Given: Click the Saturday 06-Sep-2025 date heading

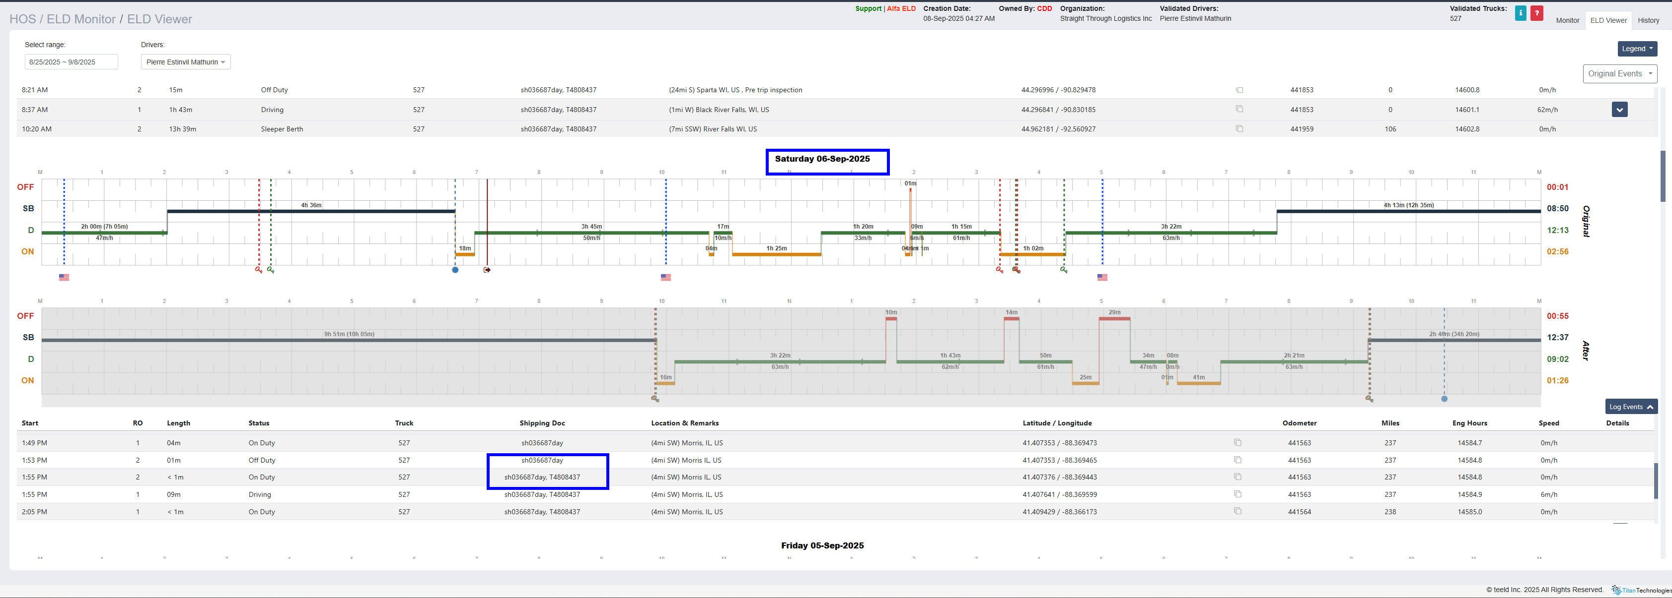Looking at the screenshot, I should [822, 159].
